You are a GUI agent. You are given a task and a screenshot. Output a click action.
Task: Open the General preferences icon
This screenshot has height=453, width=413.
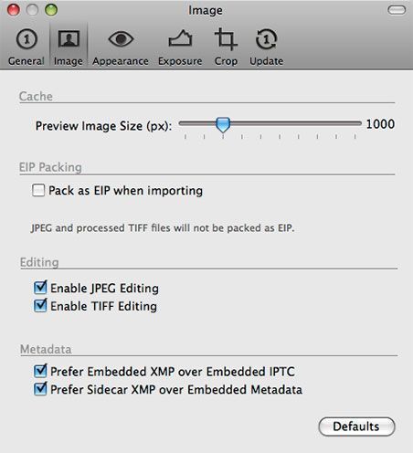pyautogui.click(x=26, y=39)
